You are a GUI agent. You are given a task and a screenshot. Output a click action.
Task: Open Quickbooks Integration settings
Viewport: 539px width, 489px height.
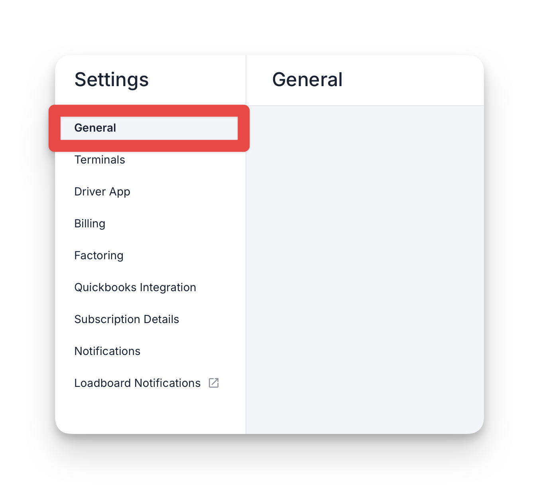(x=135, y=288)
